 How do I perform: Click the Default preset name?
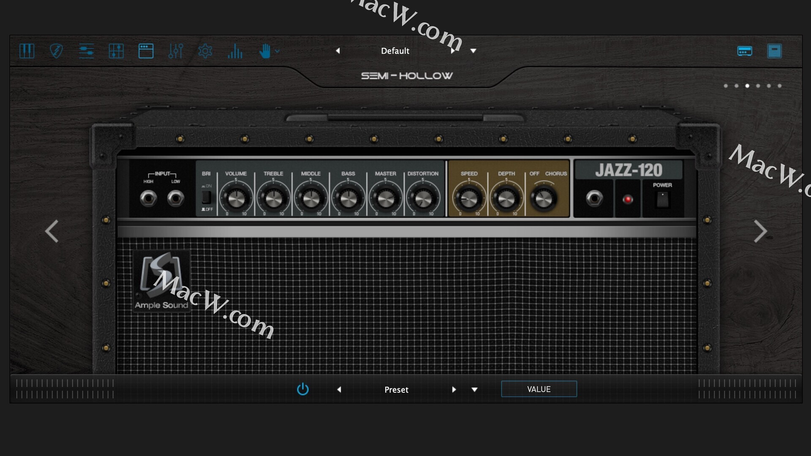[395, 51]
